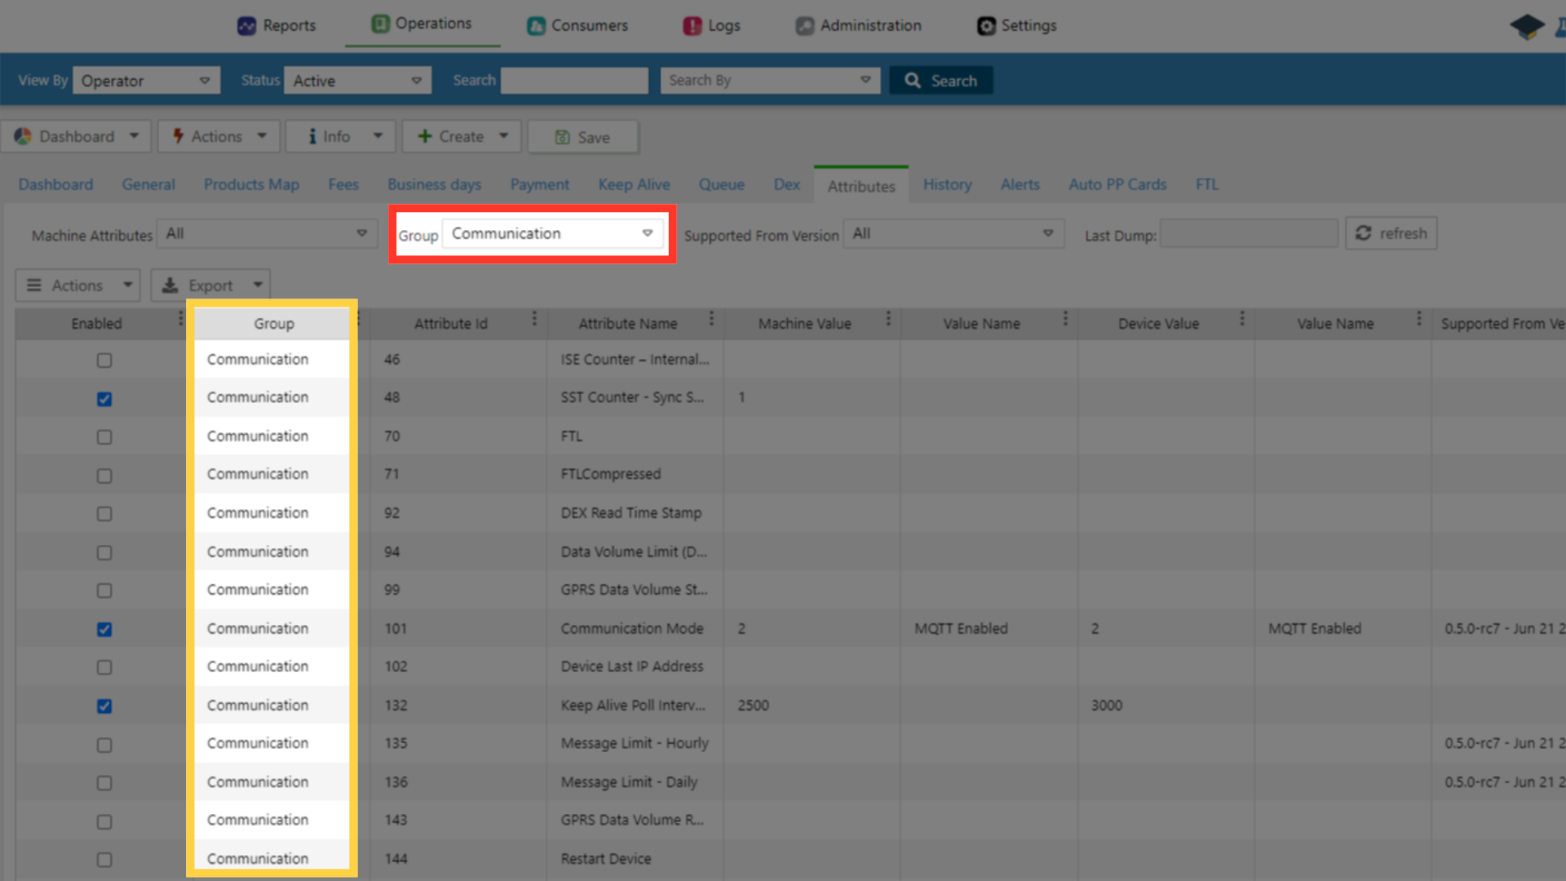The image size is (1566, 881).
Task: Click the Consumers section icon
Action: point(536,26)
